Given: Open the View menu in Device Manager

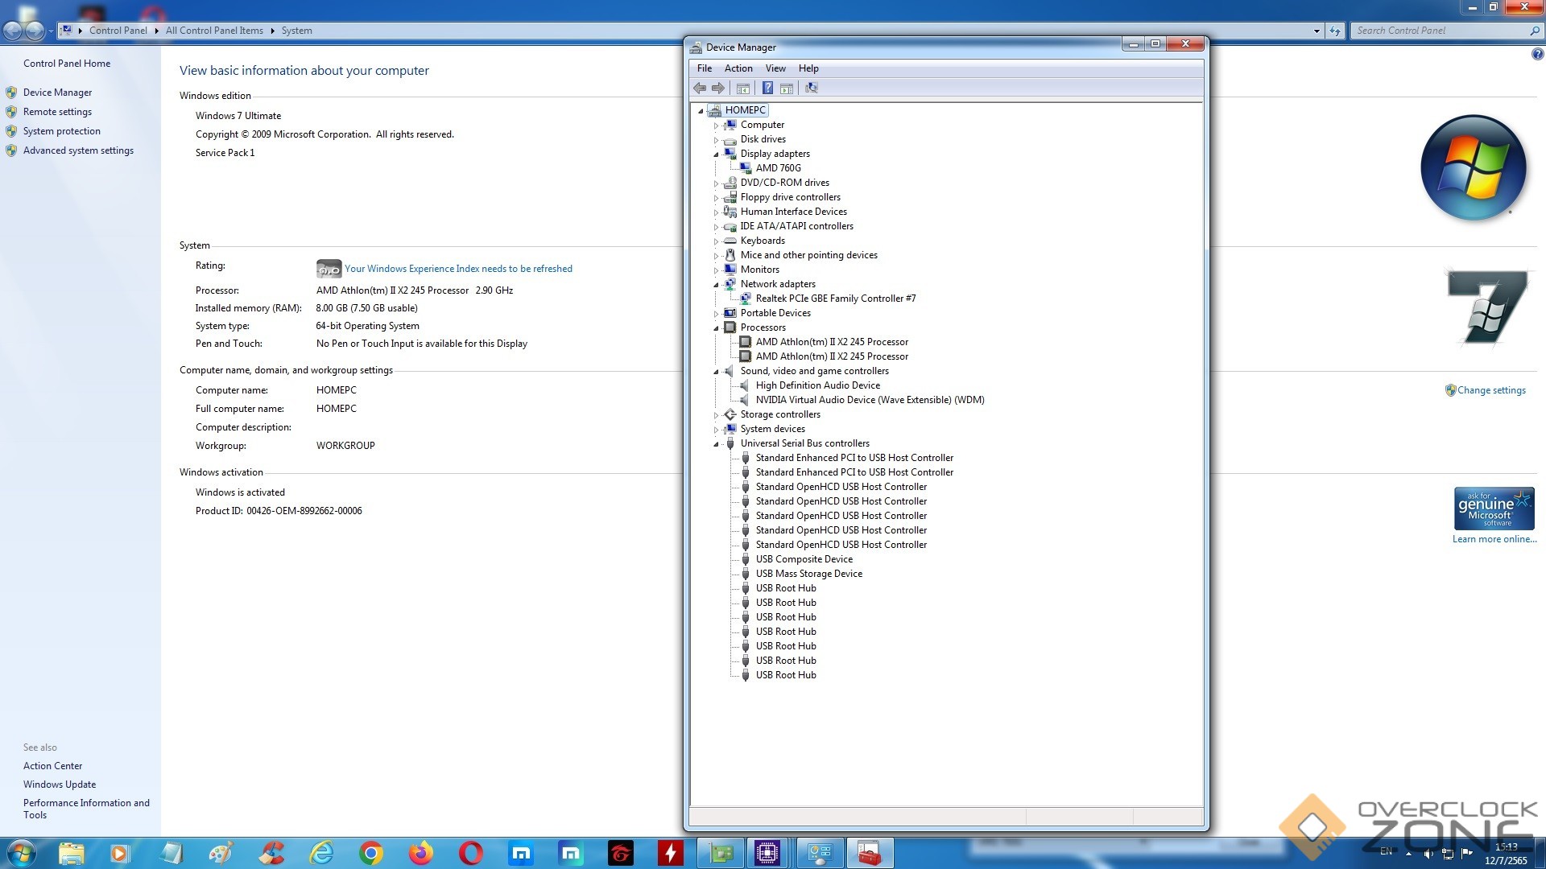Looking at the screenshot, I should (x=775, y=68).
